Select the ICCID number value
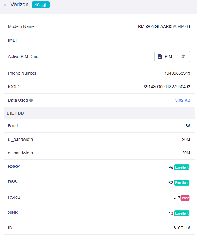This screenshot has width=197, height=235. pyautogui.click(x=167, y=87)
